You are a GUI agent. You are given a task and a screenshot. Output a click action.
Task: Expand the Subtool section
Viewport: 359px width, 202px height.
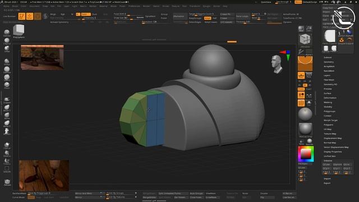[328, 57]
